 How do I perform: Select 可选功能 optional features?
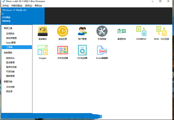[10, 72]
